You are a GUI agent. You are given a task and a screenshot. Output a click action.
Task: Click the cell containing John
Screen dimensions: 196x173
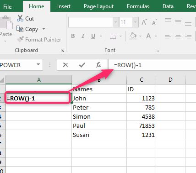(x=99, y=98)
